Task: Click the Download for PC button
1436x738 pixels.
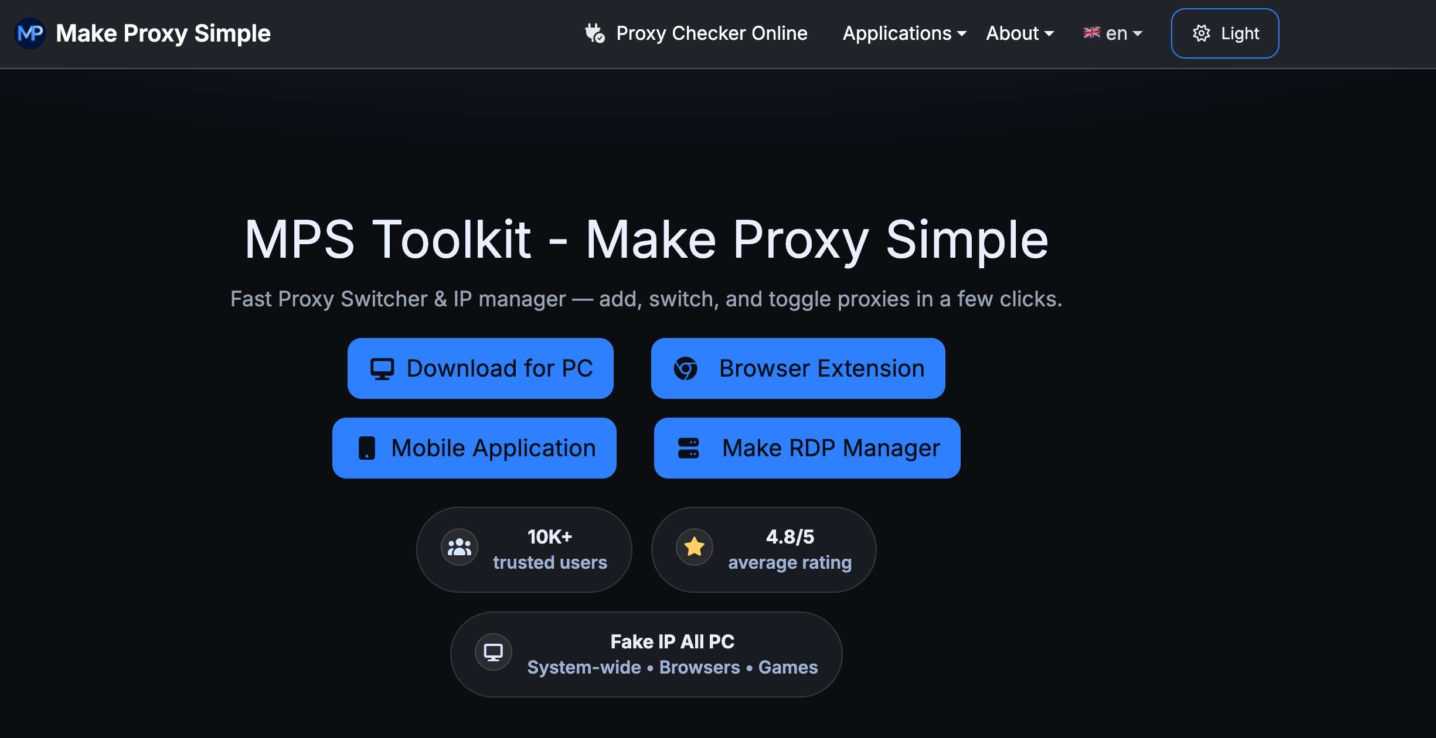Action: tap(481, 368)
